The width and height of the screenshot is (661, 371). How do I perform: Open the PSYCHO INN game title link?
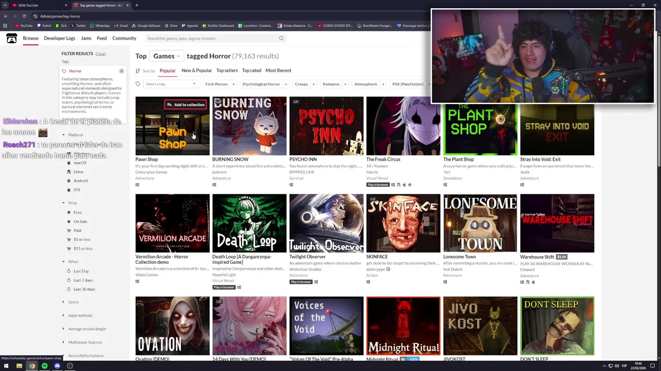coord(303,159)
